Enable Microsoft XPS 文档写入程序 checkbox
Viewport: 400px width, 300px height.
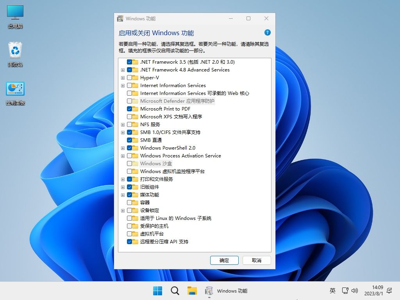(x=129, y=116)
